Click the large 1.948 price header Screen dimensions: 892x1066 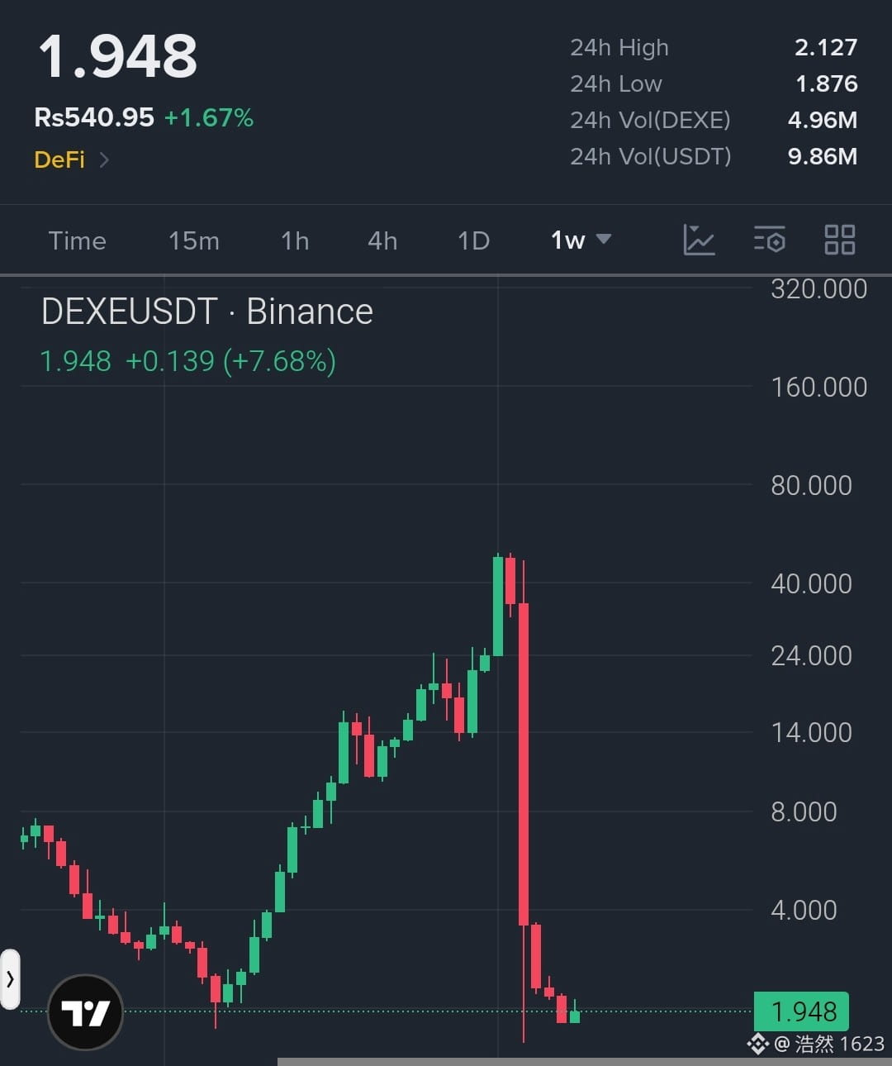[x=118, y=58]
